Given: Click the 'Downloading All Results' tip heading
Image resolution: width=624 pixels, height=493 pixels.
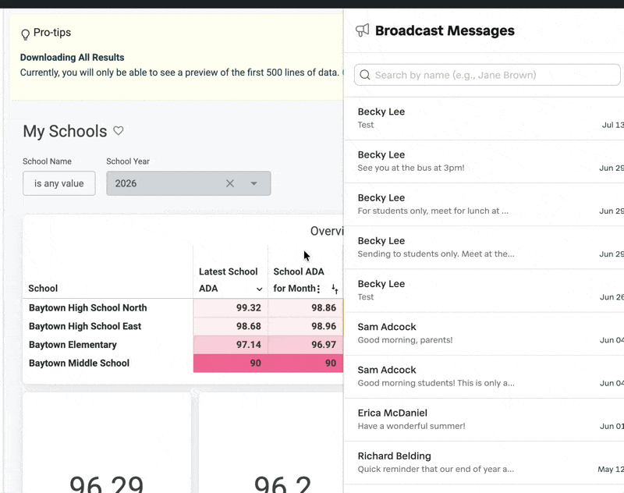Looking at the screenshot, I should tap(72, 57).
